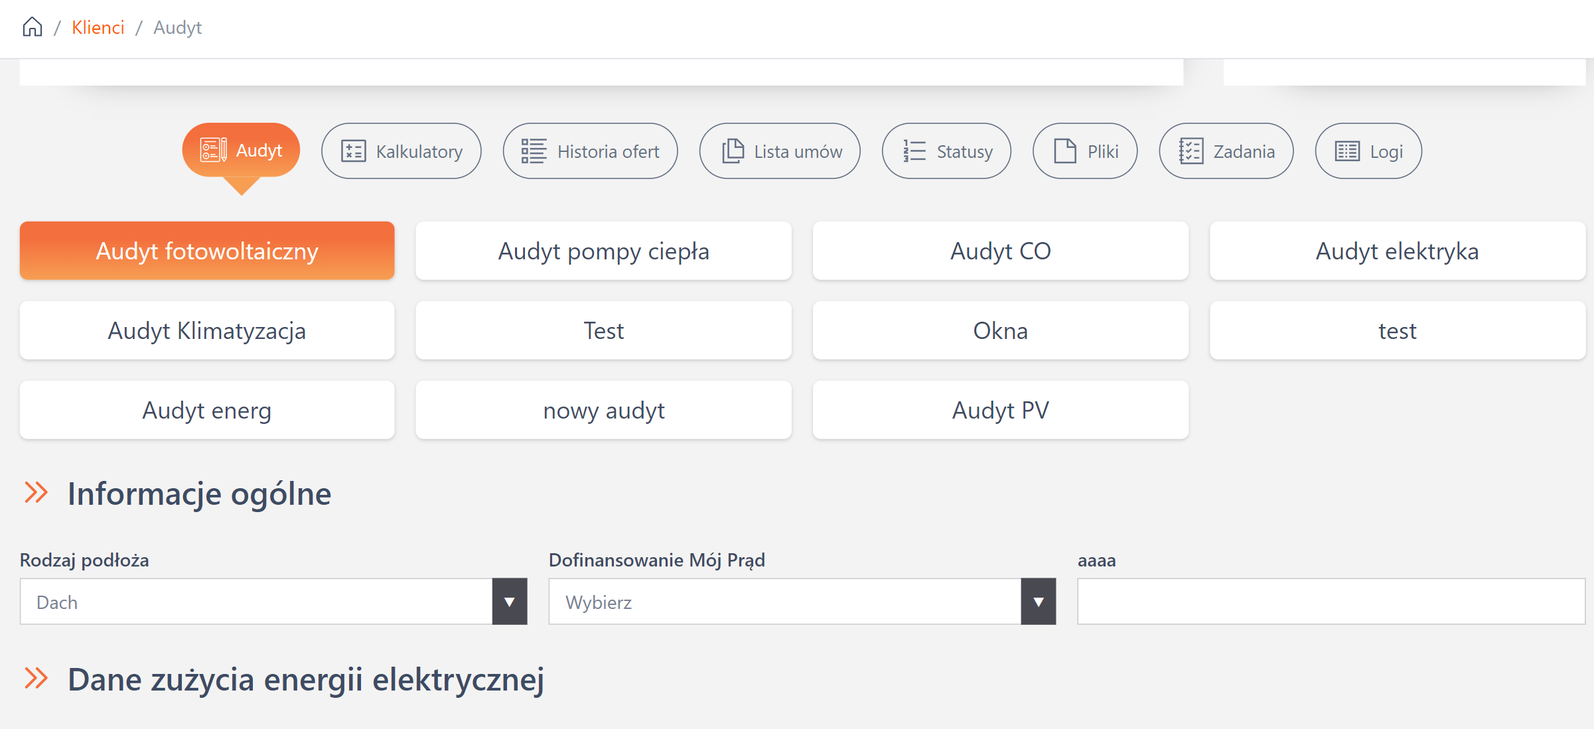Collapse the Dane zużycia energii elektrycznej chevron
The width and height of the screenshot is (1594, 729).
click(x=36, y=679)
